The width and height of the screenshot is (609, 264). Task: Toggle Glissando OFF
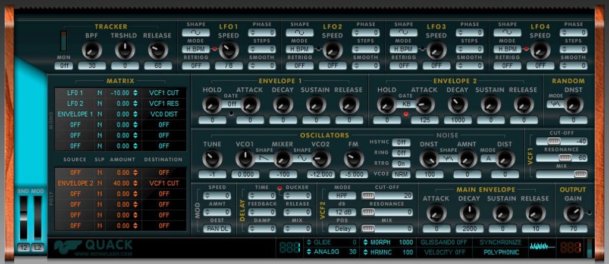point(444,242)
